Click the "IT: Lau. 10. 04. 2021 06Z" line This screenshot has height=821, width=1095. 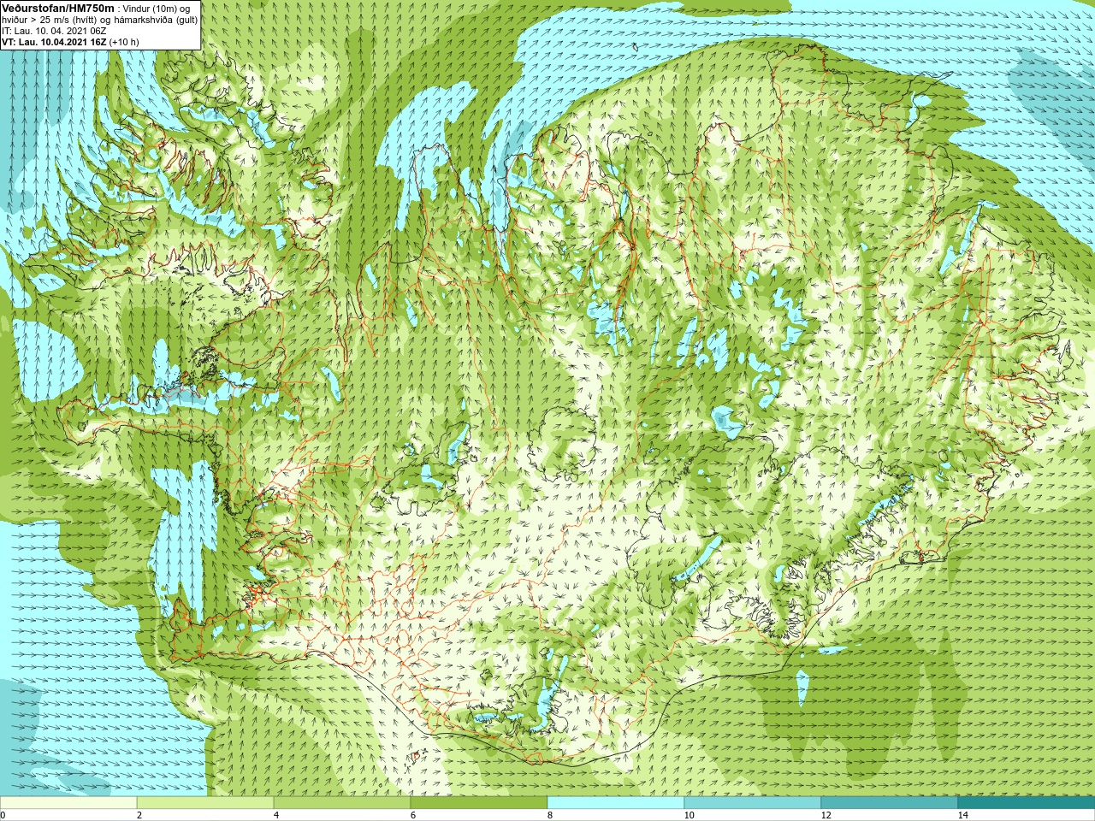[x=54, y=32]
